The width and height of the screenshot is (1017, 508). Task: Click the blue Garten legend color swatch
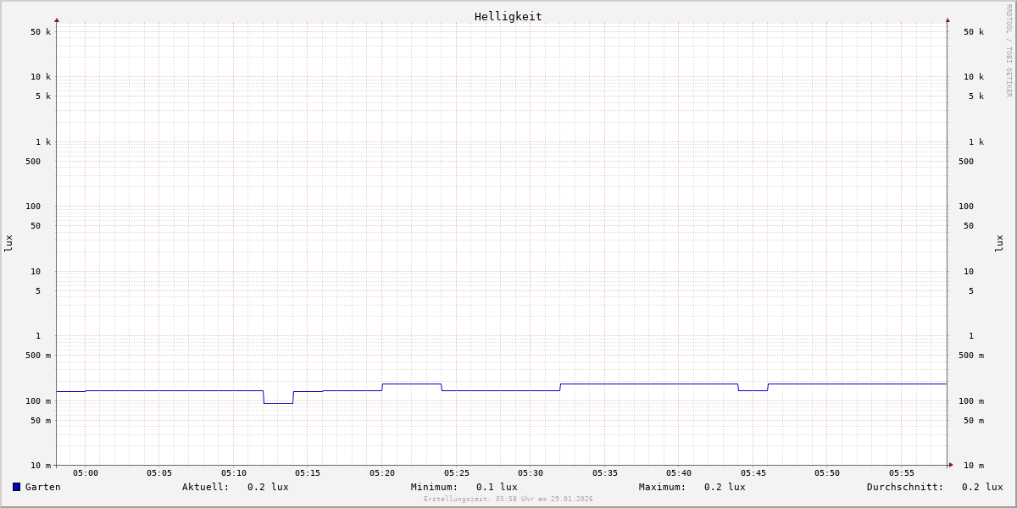coord(16,487)
